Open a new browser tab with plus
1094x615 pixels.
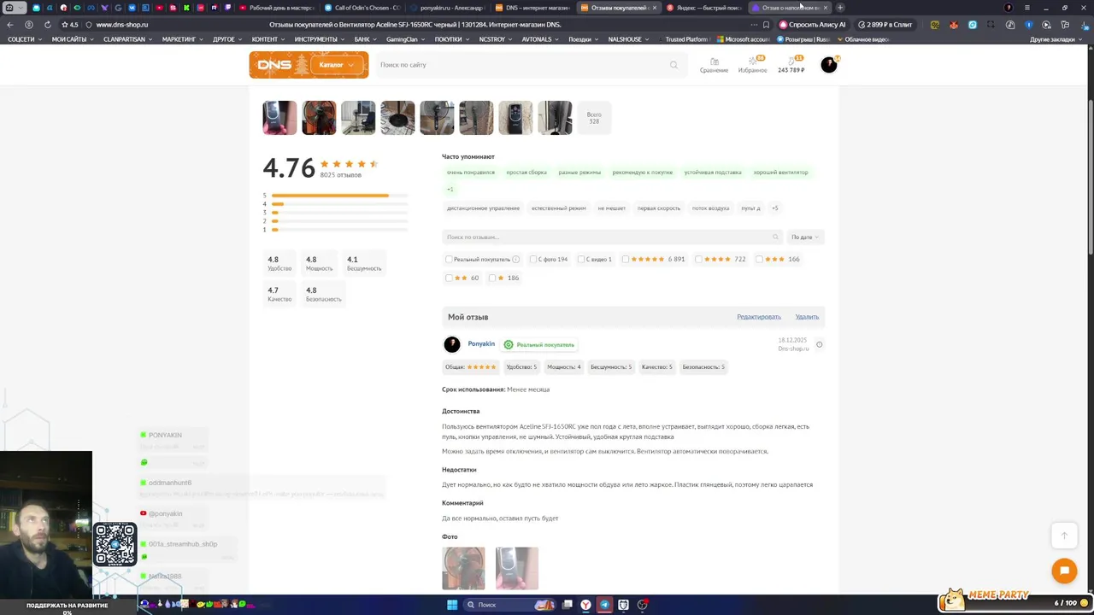(840, 8)
